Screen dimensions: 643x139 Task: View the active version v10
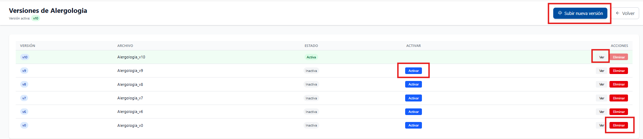pyautogui.click(x=601, y=57)
